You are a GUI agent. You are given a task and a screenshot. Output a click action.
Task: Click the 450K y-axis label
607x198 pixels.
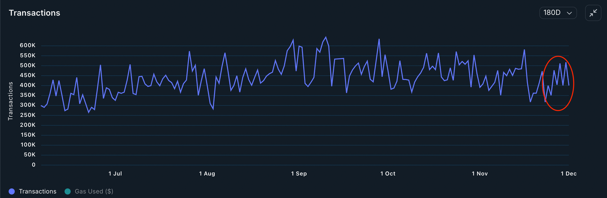pos(28,75)
